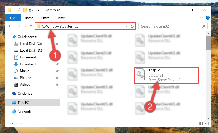Open the Help question mark icon

click(x=208, y=18)
